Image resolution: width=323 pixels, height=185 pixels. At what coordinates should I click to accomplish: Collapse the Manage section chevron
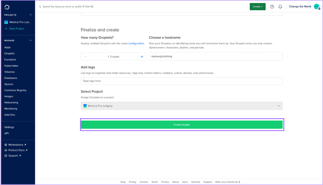(31, 40)
